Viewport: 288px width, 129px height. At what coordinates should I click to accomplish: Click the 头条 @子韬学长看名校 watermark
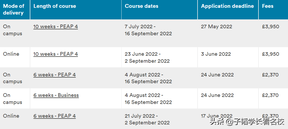point(247,122)
